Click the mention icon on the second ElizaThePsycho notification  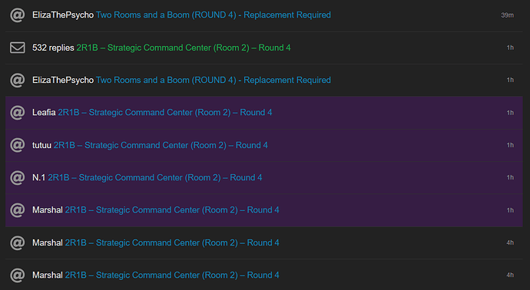pyautogui.click(x=17, y=80)
